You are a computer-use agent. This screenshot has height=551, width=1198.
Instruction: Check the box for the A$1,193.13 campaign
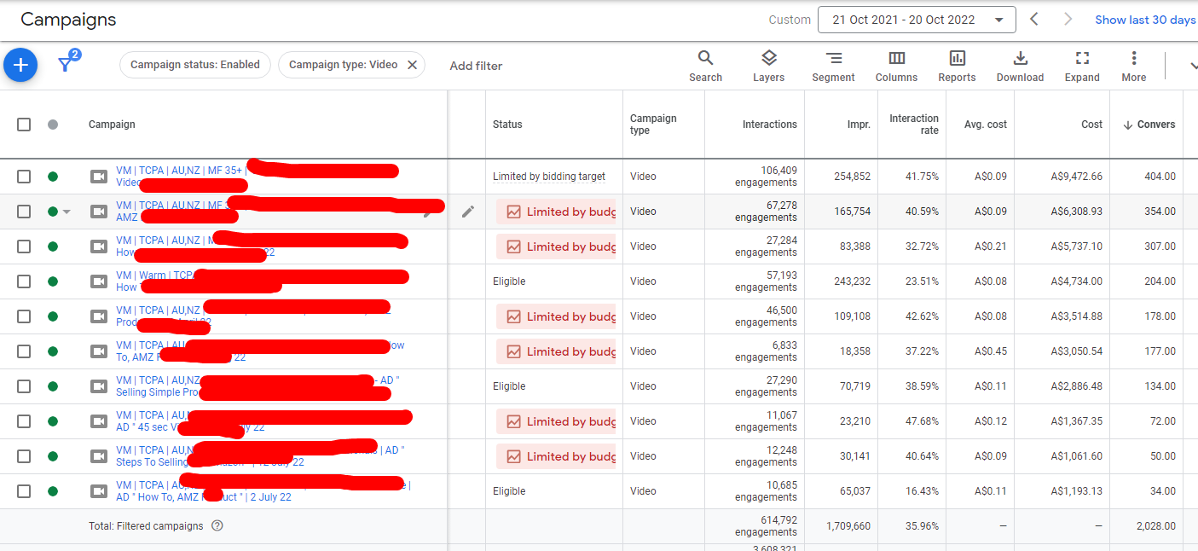24,491
